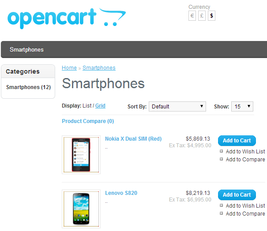Add Lenovo S820 to cart

237,195
